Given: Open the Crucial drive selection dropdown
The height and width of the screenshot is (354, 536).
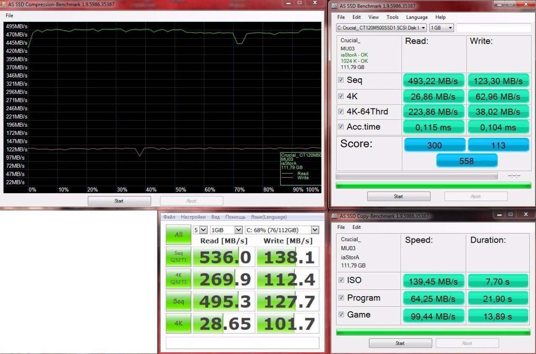Looking at the screenshot, I should click(x=381, y=28).
